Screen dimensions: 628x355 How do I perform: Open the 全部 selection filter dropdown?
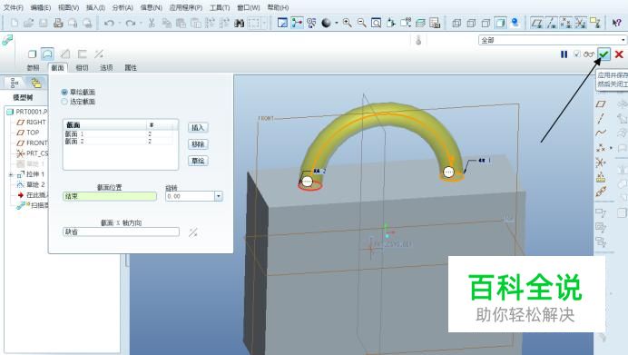point(623,40)
